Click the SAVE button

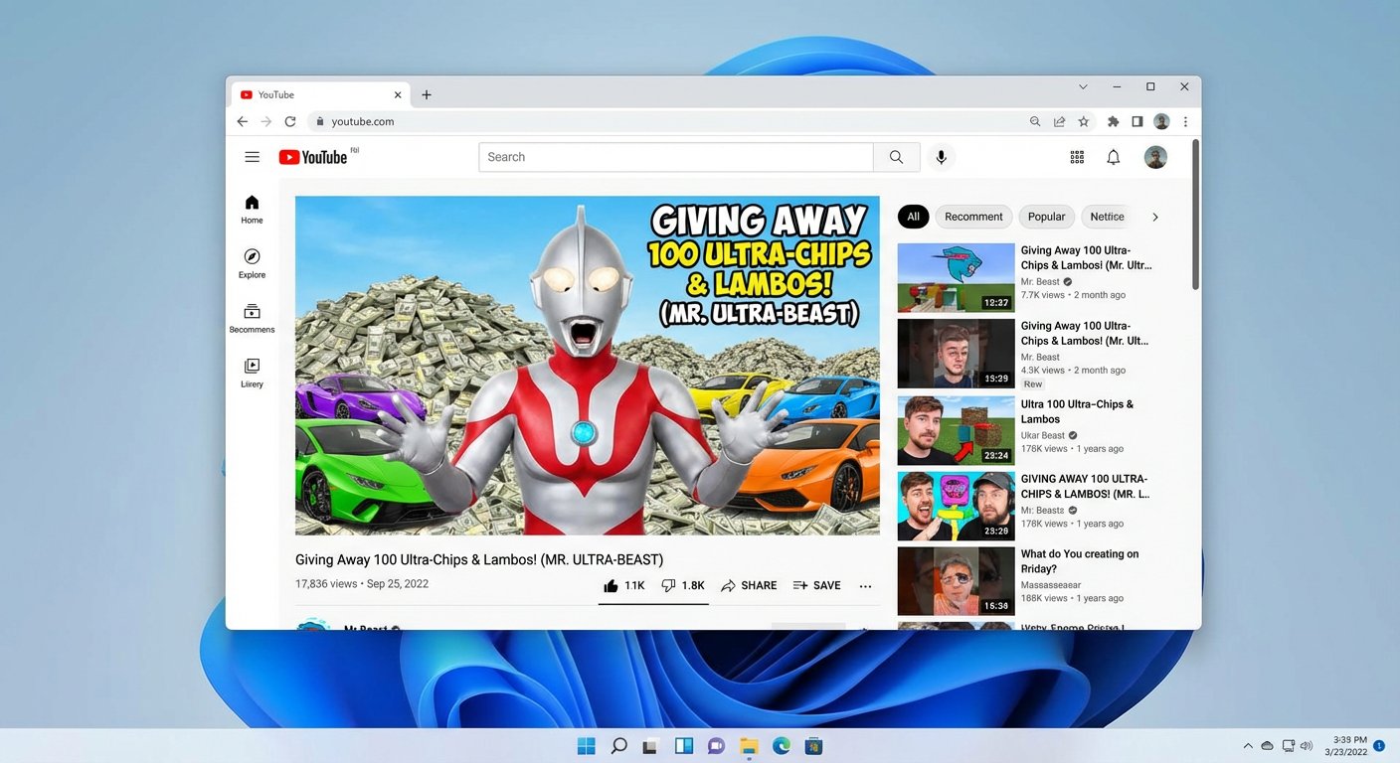click(816, 586)
